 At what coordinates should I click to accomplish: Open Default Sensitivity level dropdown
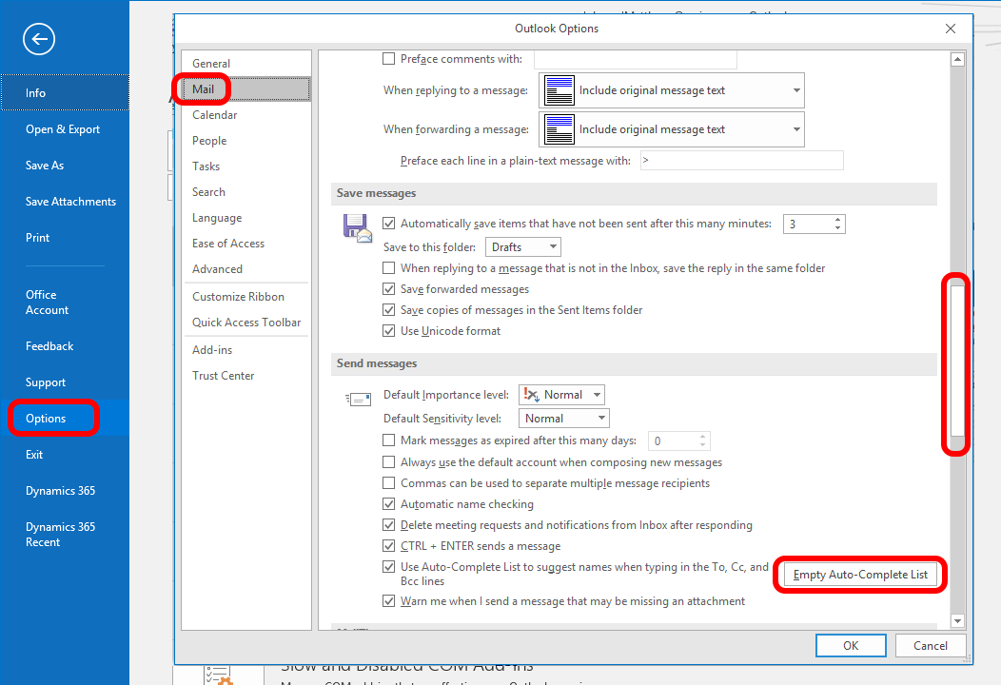[563, 419]
